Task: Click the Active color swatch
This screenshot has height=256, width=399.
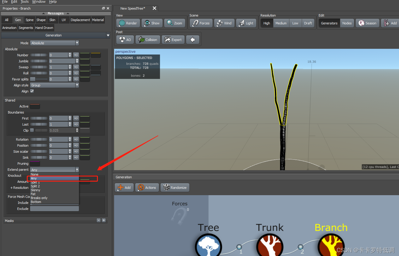Action: coord(35,106)
